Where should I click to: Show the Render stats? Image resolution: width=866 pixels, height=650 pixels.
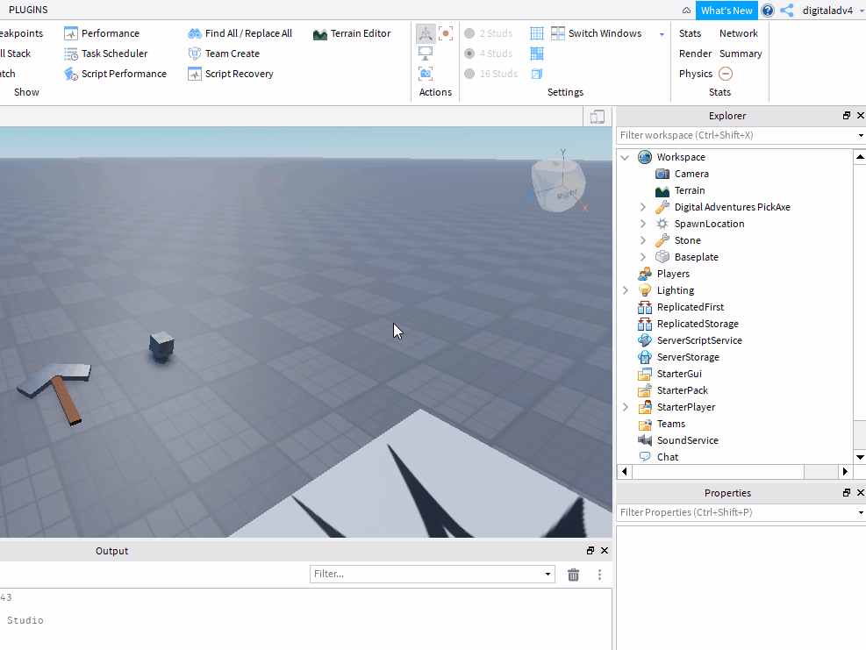pyautogui.click(x=695, y=54)
